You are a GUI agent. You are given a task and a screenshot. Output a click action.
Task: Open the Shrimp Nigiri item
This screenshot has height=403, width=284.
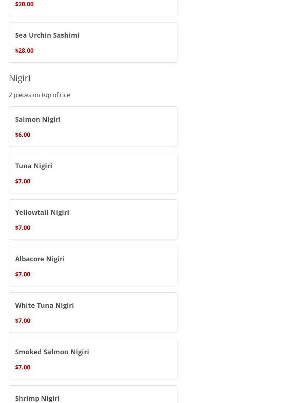coord(37,398)
